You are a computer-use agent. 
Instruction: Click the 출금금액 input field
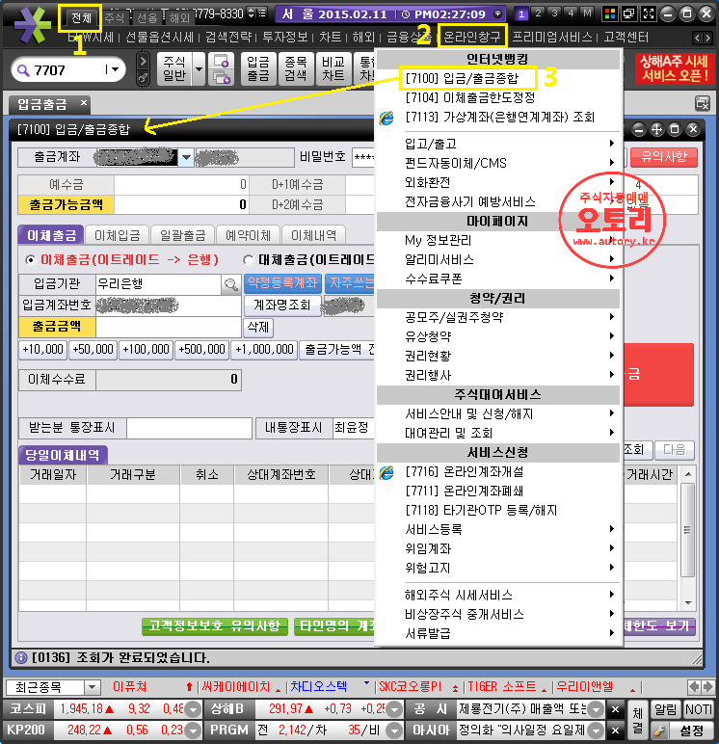point(169,327)
